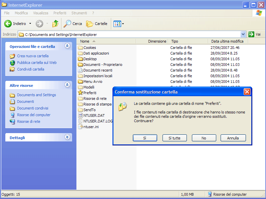Select the NTUSER.DAT file icon
This screenshot has height=199, width=266.
[x=80, y=115]
